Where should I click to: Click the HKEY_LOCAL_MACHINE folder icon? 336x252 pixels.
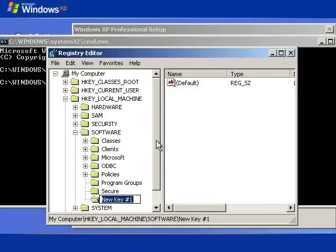[x=75, y=99]
